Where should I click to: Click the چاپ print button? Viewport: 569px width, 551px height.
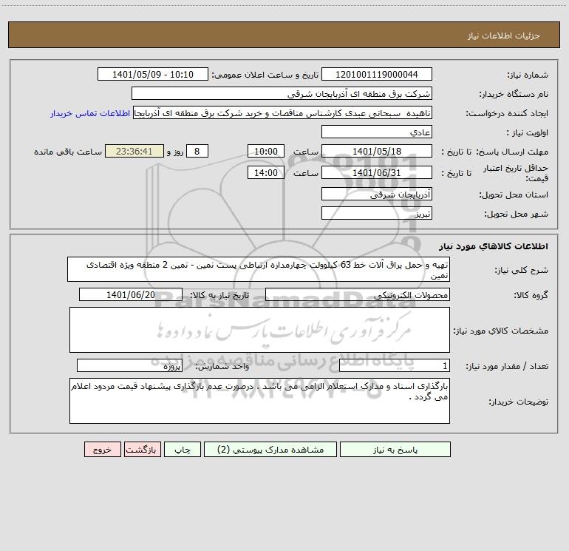(183, 450)
